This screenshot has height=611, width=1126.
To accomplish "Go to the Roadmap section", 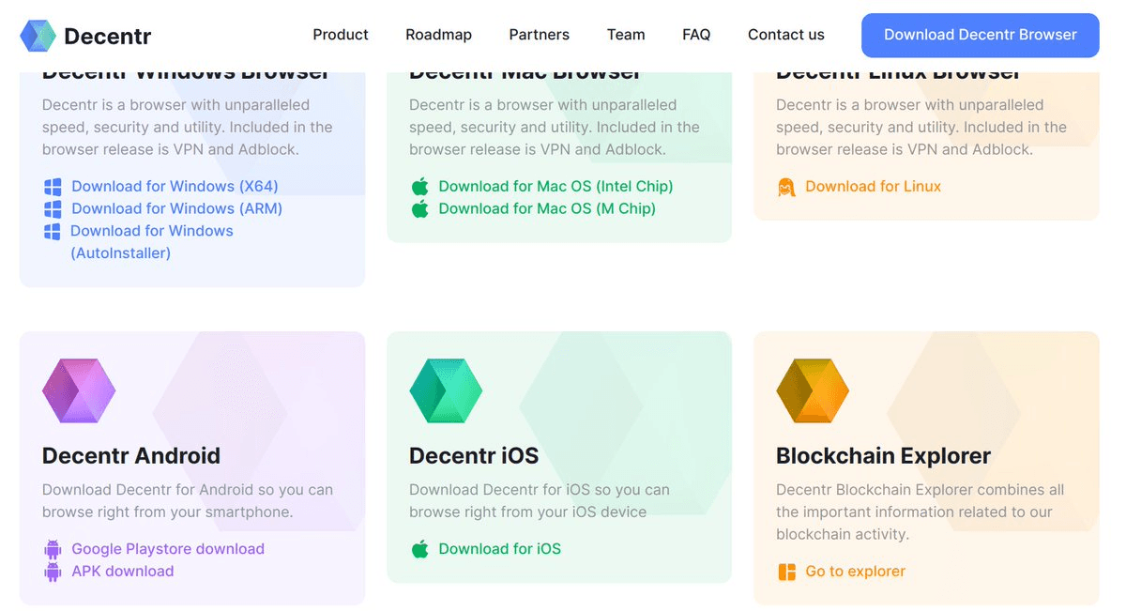I will click(438, 35).
